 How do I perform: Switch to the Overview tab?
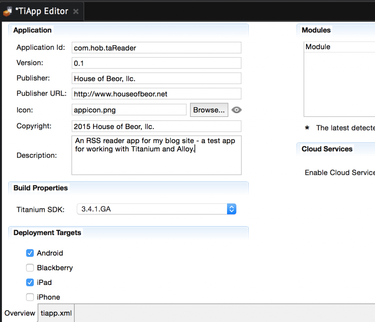(20, 313)
